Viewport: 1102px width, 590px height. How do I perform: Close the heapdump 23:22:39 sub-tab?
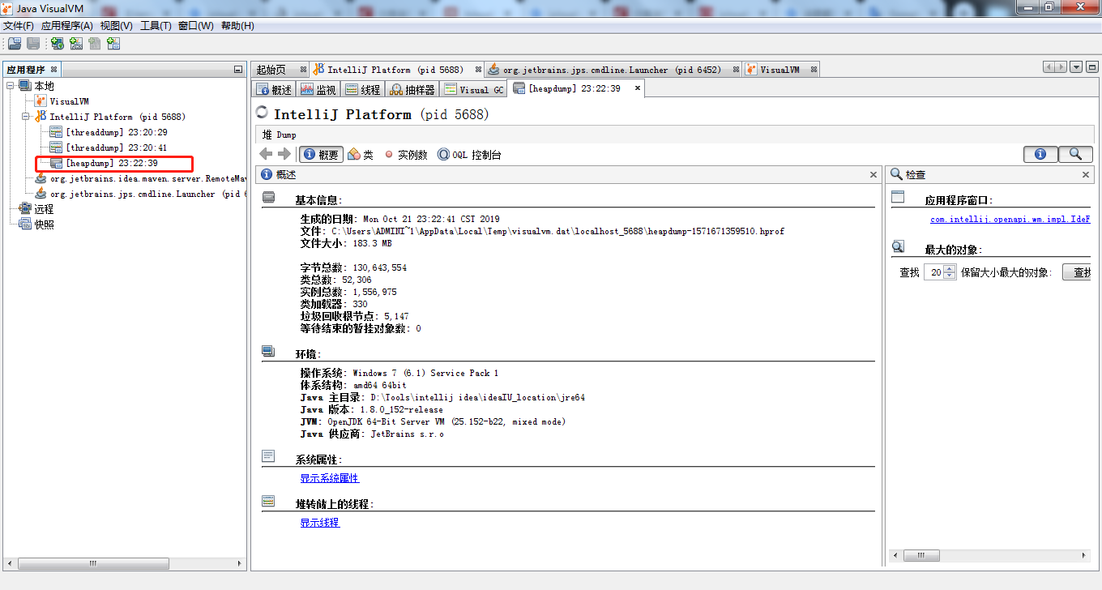pyautogui.click(x=637, y=88)
